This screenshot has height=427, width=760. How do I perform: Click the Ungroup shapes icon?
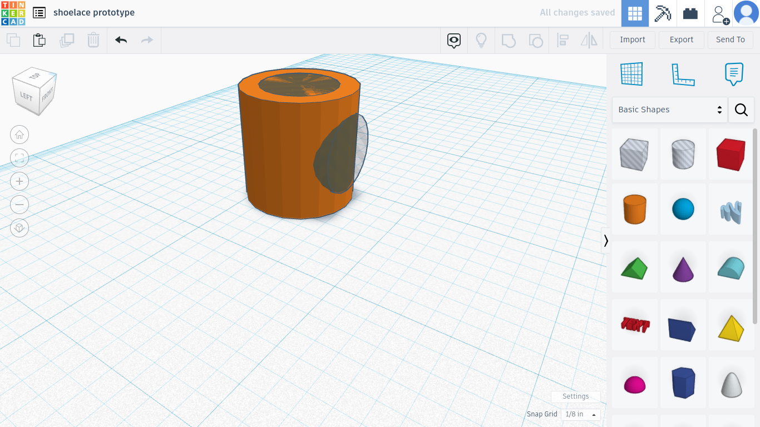point(536,40)
